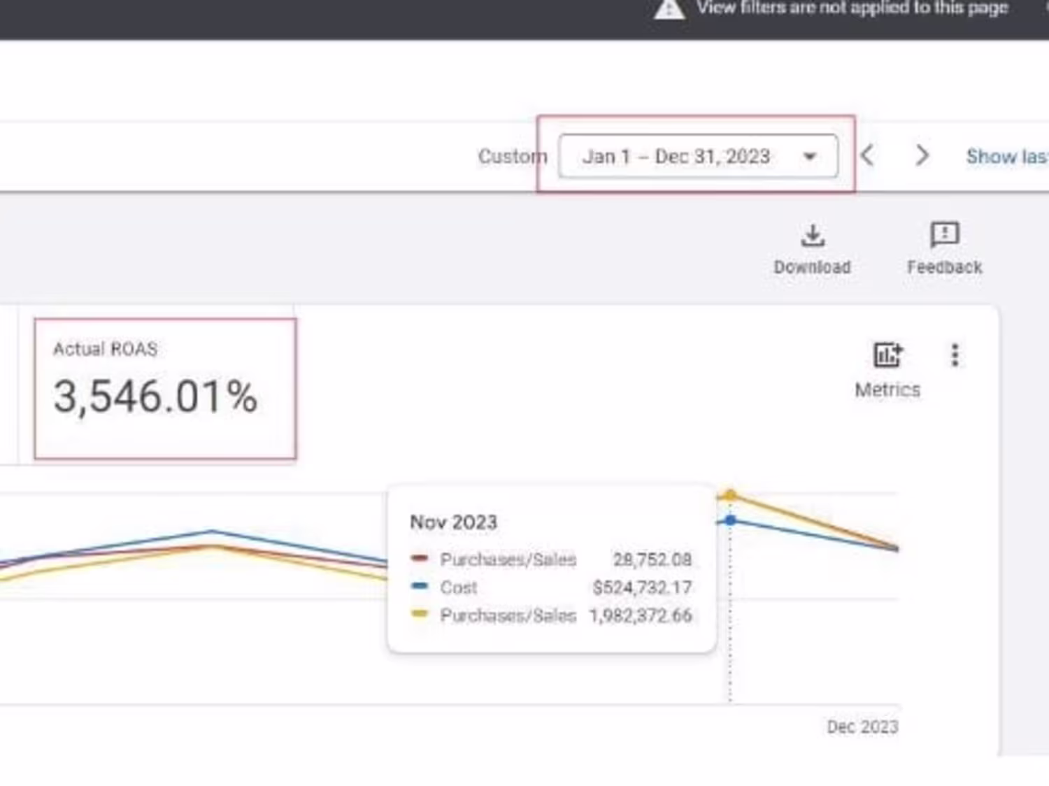1049x786 pixels.
Task: Click the date range dropdown caret
Action: coord(810,157)
